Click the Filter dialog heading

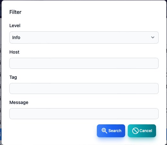coord(15,12)
